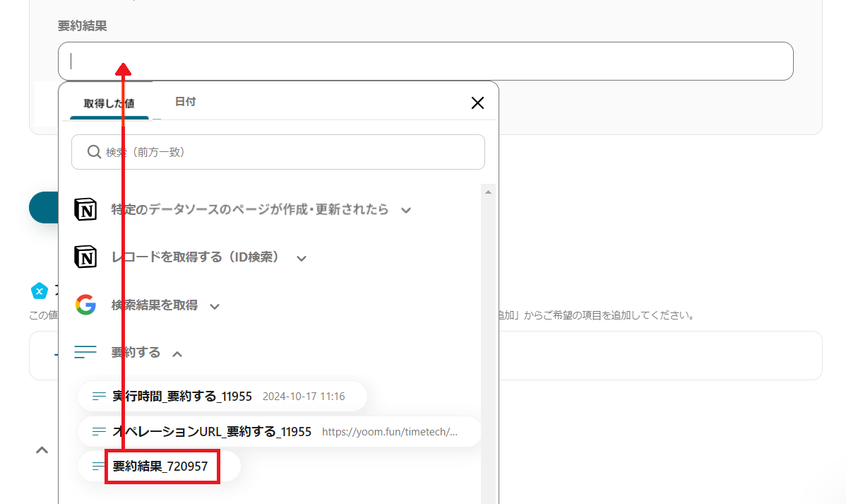Image resolution: width=846 pixels, height=504 pixels.
Task: Click the Google icon beside 検索結果を取得
Action: pos(85,305)
